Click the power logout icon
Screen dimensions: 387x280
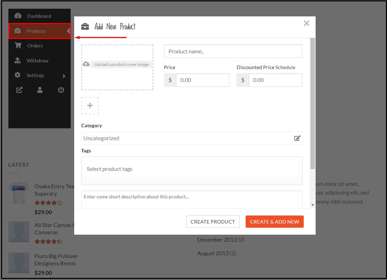61,90
